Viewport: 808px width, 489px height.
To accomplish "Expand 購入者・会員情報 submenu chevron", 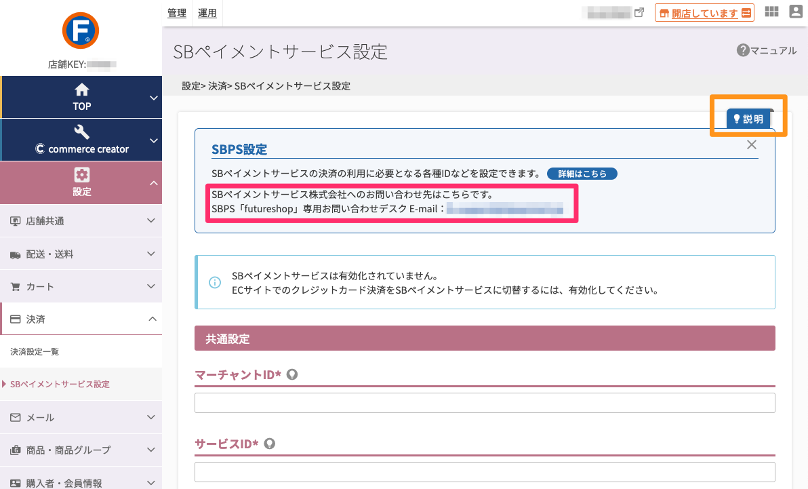I will (x=151, y=483).
